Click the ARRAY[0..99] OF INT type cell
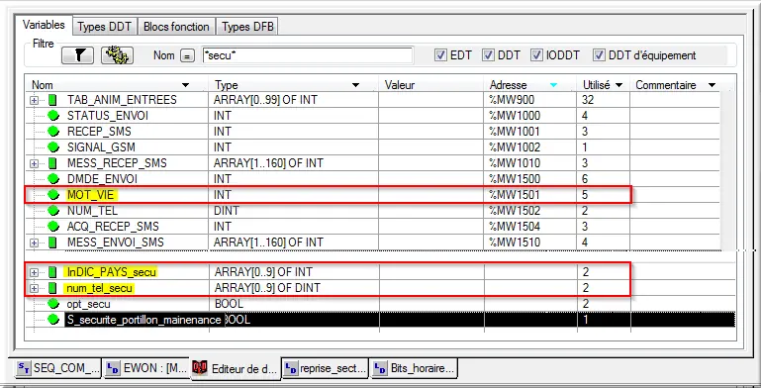The image size is (761, 388). (294, 101)
